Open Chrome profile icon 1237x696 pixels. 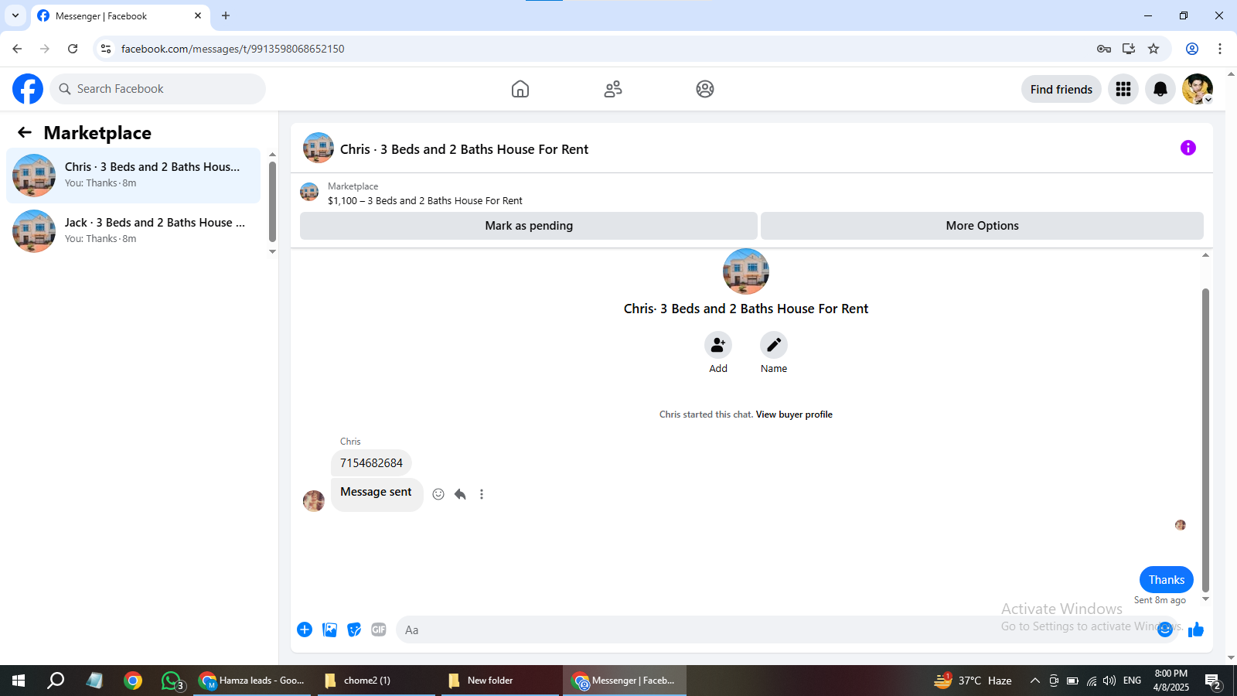point(1192,49)
